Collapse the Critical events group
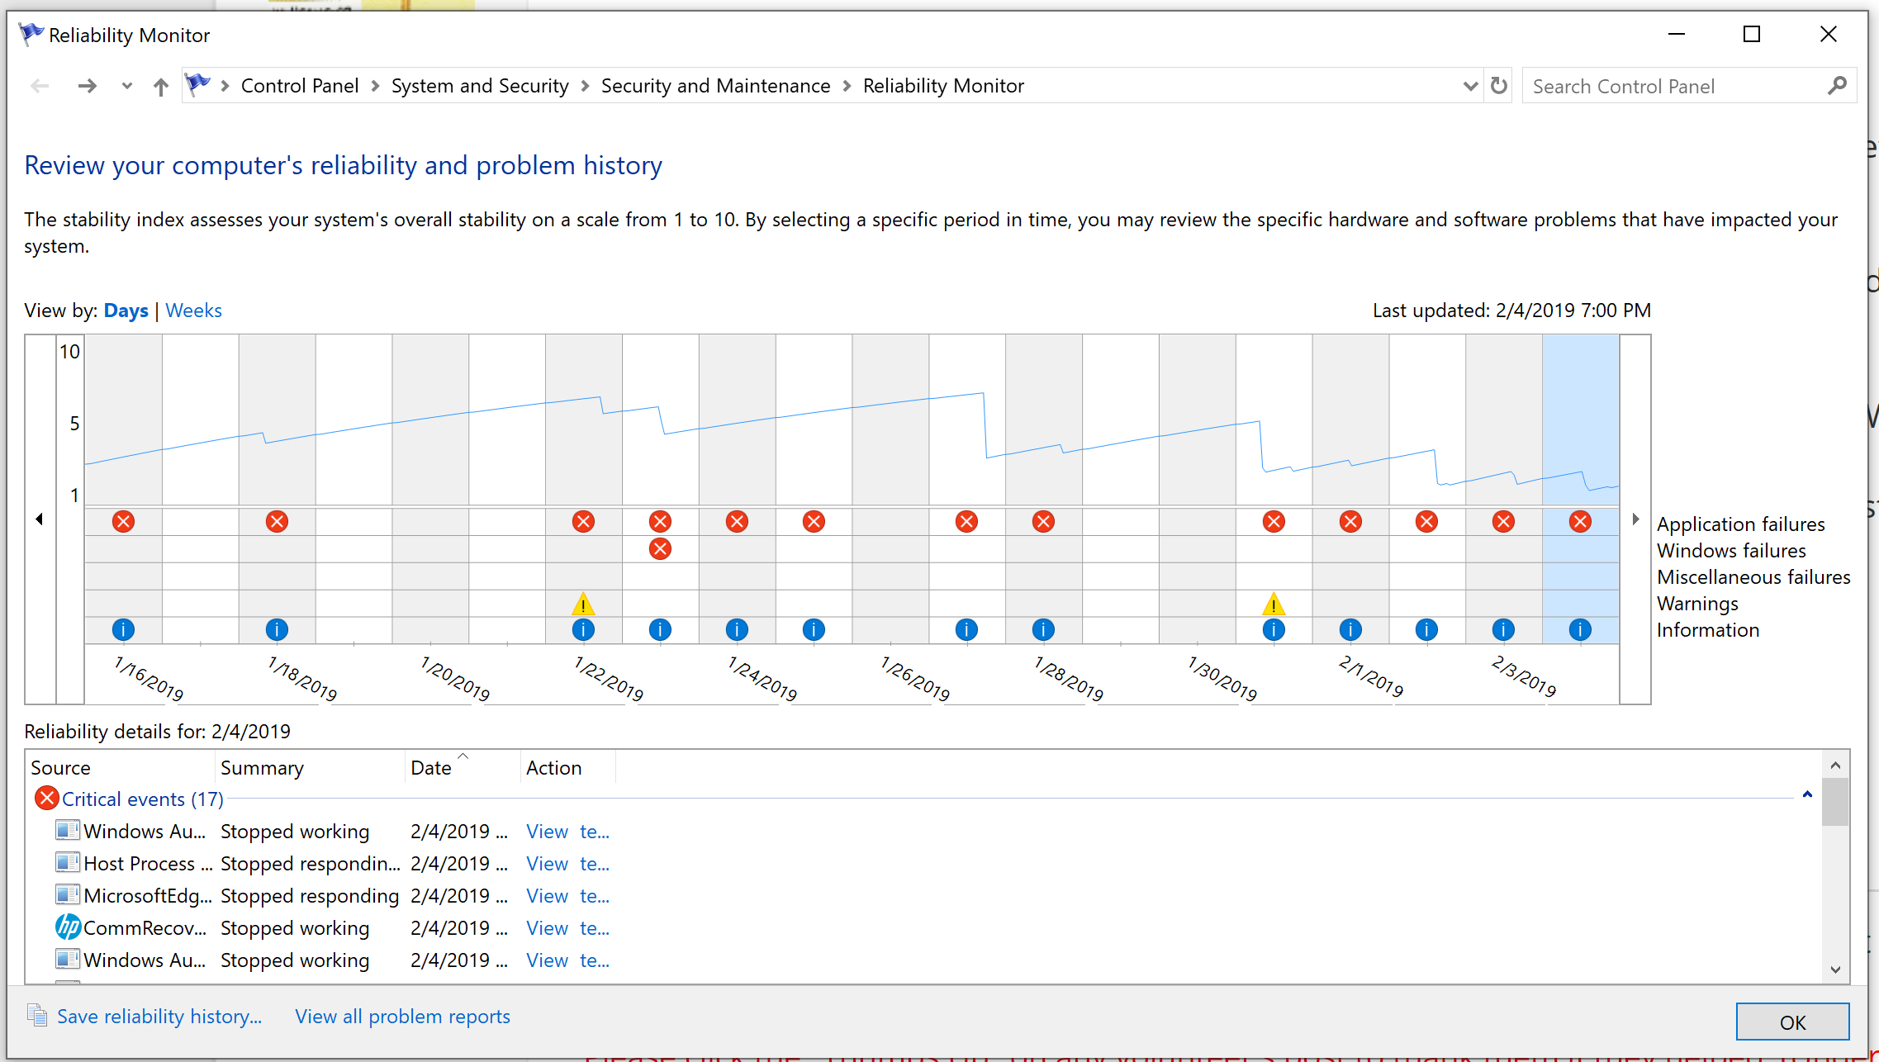Screen dimensions: 1879x1062 point(1807,794)
